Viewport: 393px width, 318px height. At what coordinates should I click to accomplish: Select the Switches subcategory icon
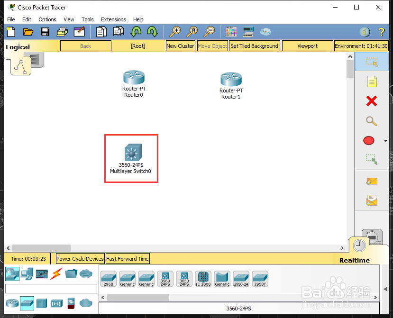[27, 303]
